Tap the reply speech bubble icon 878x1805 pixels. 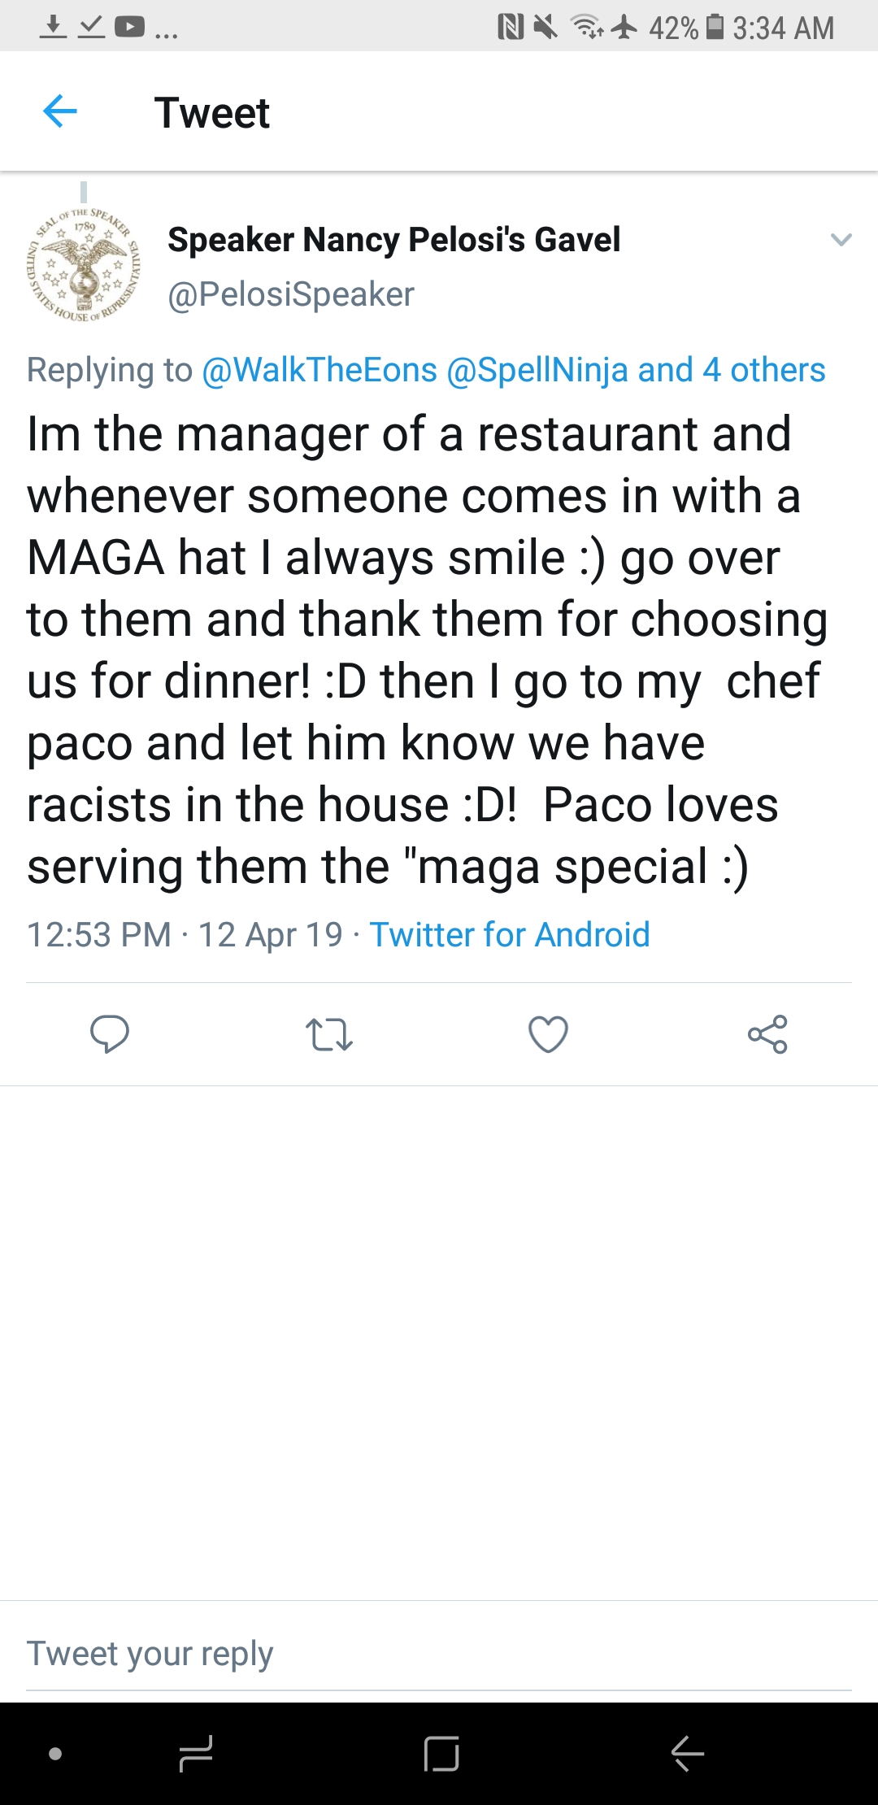(109, 1034)
